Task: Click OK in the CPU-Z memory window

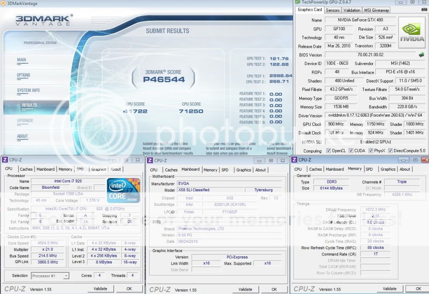Action: click(x=418, y=289)
